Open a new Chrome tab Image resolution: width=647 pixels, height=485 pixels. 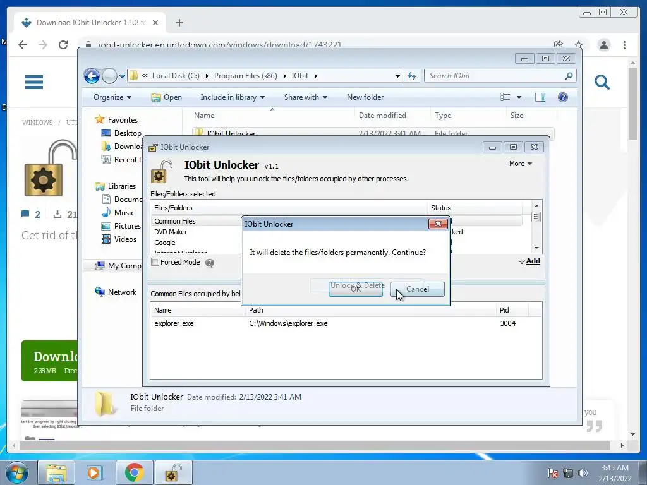[179, 23]
